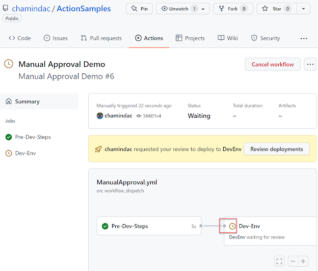Fork the repository using the Fork button
Image resolution: width=318 pixels, height=271 pixels.
[x=233, y=9]
